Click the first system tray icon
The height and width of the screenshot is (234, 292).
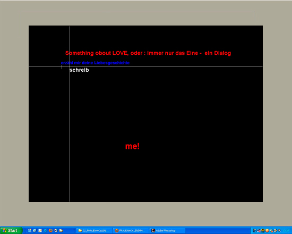(255, 231)
